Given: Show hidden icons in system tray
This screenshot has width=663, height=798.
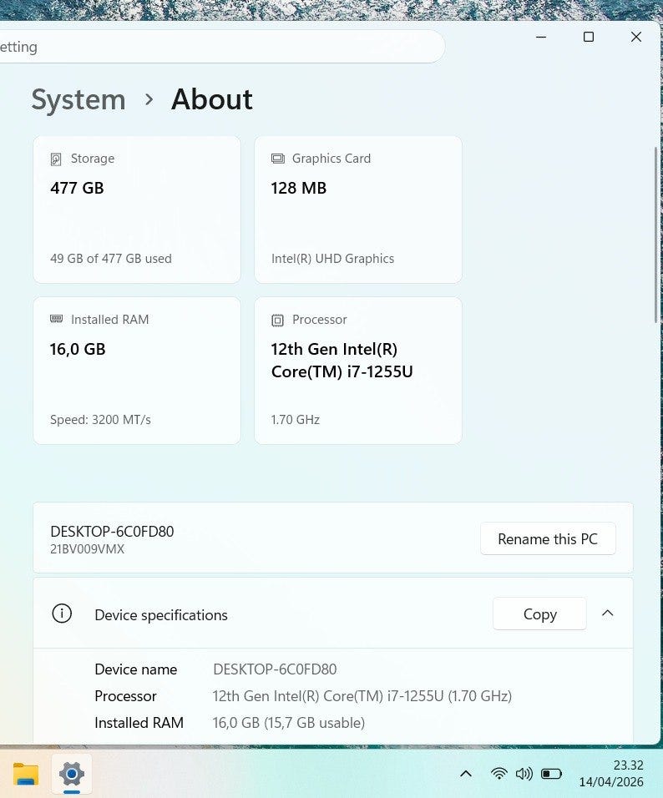Looking at the screenshot, I should point(466,774).
